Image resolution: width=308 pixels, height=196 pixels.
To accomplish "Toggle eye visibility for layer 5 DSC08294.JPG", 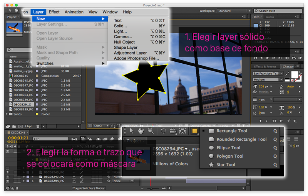I will [x=8, y=181].
